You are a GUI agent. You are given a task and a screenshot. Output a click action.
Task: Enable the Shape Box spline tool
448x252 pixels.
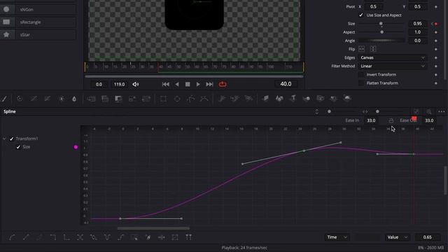tap(175, 237)
